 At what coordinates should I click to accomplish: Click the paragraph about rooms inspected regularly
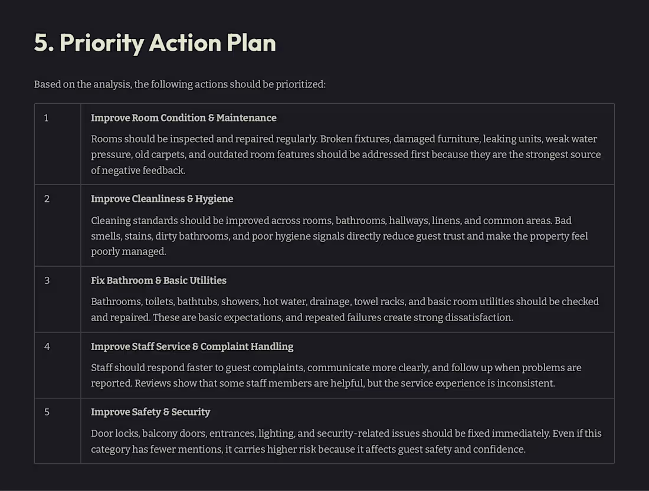tap(346, 155)
